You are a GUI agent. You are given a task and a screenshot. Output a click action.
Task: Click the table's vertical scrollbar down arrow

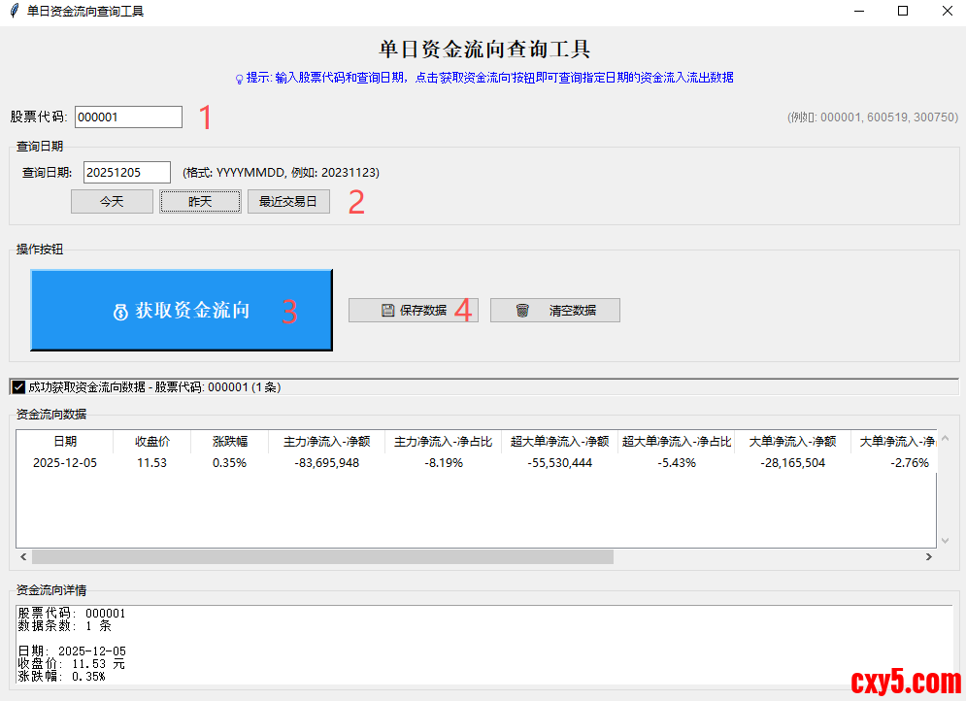pos(945,541)
